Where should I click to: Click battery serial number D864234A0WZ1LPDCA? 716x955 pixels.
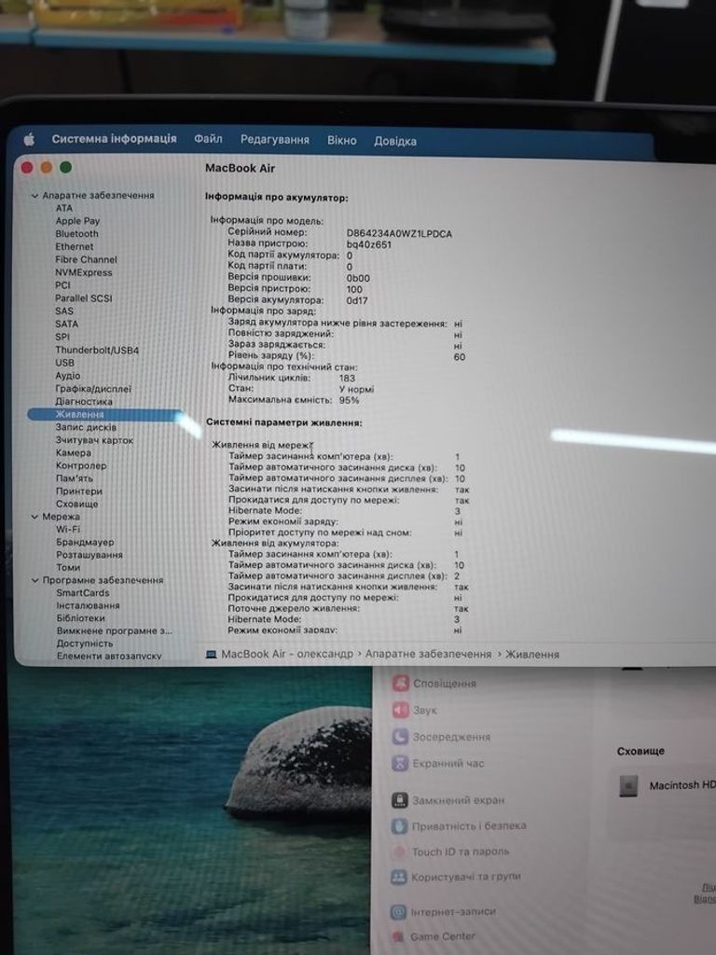pos(399,234)
